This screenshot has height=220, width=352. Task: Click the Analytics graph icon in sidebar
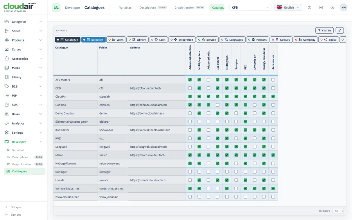point(7,123)
